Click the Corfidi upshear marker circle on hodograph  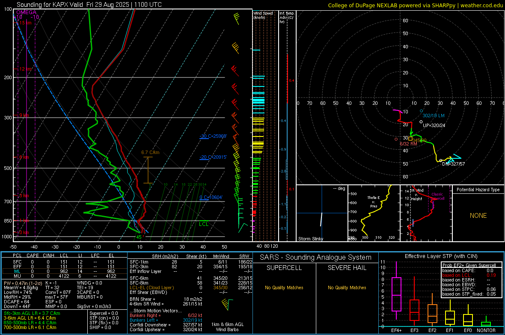click(x=421, y=122)
